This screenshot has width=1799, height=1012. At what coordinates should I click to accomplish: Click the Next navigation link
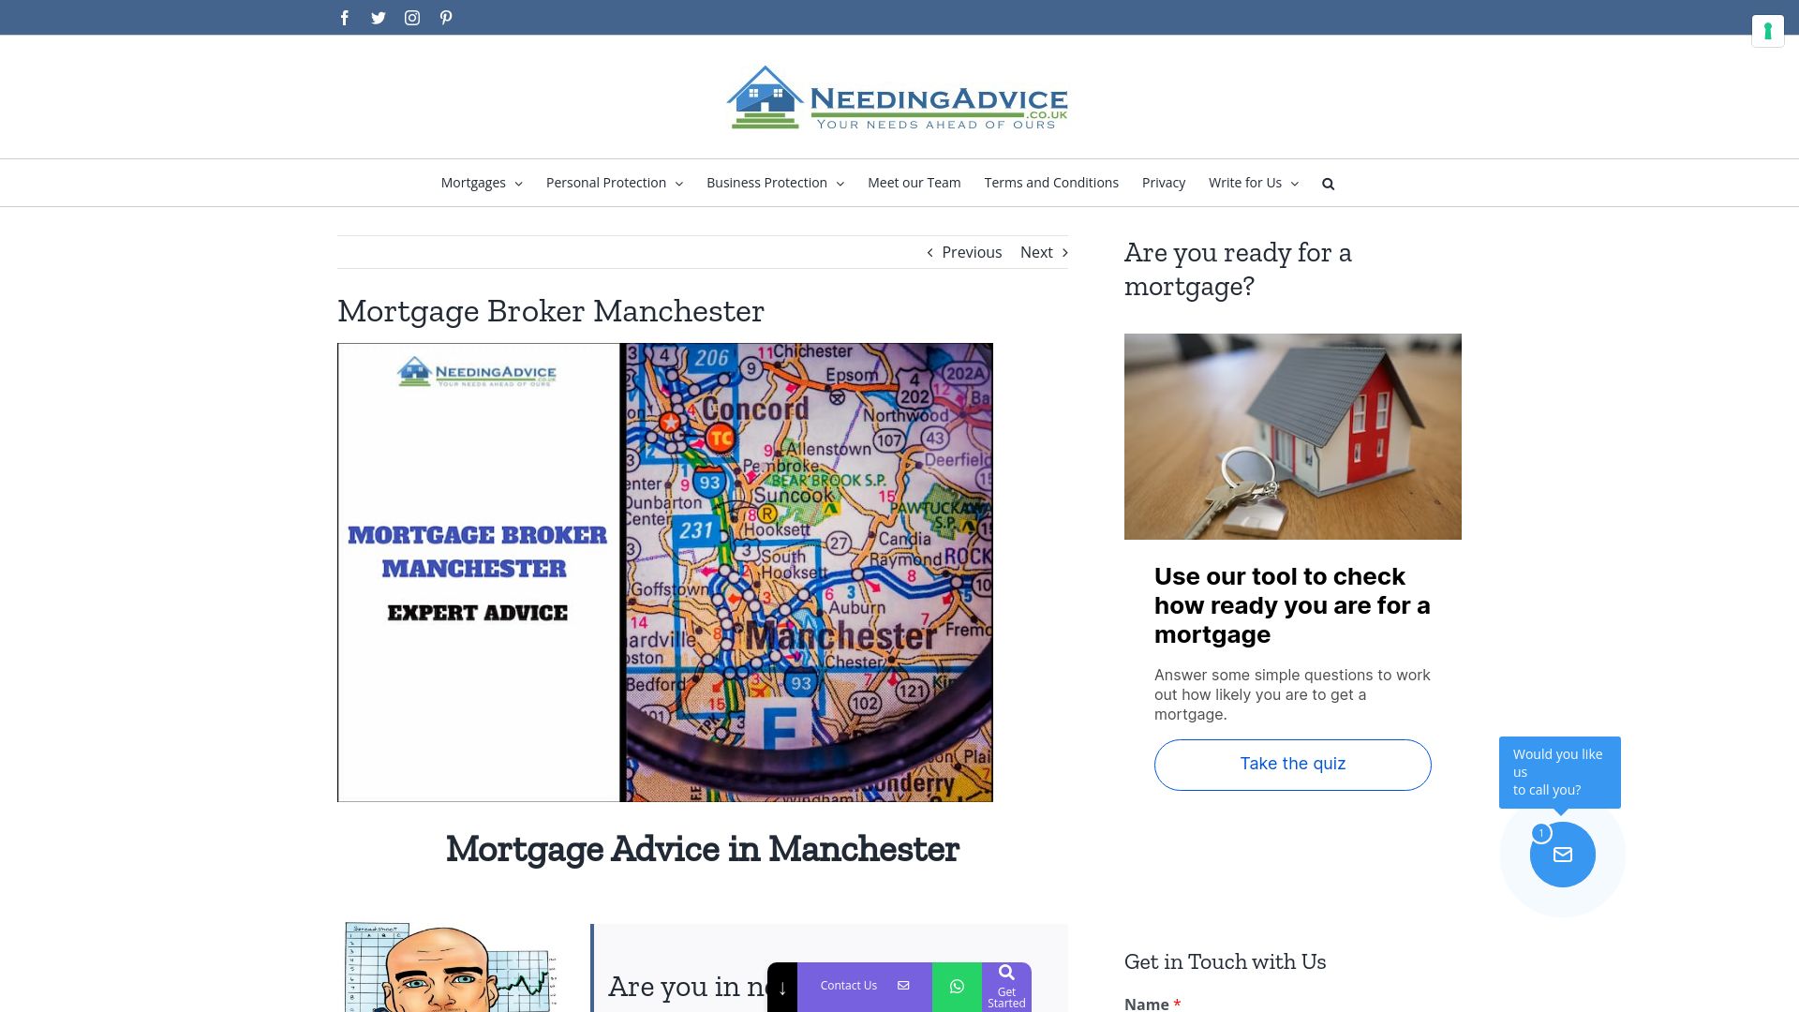[x=1035, y=252]
